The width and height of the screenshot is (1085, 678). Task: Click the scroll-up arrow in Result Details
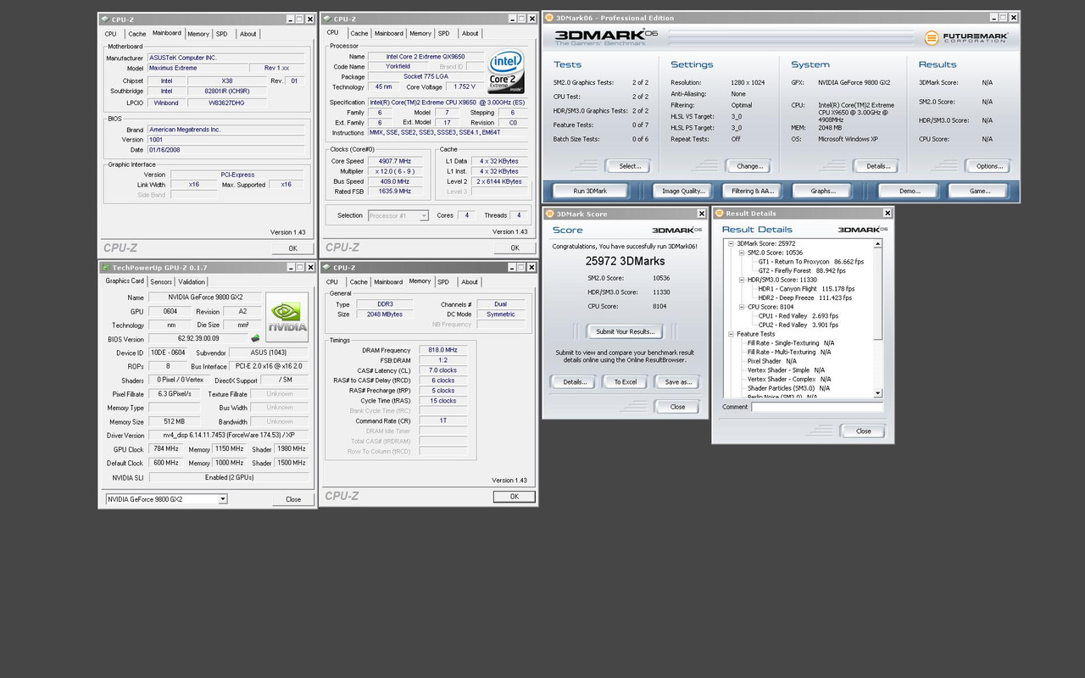pos(879,242)
